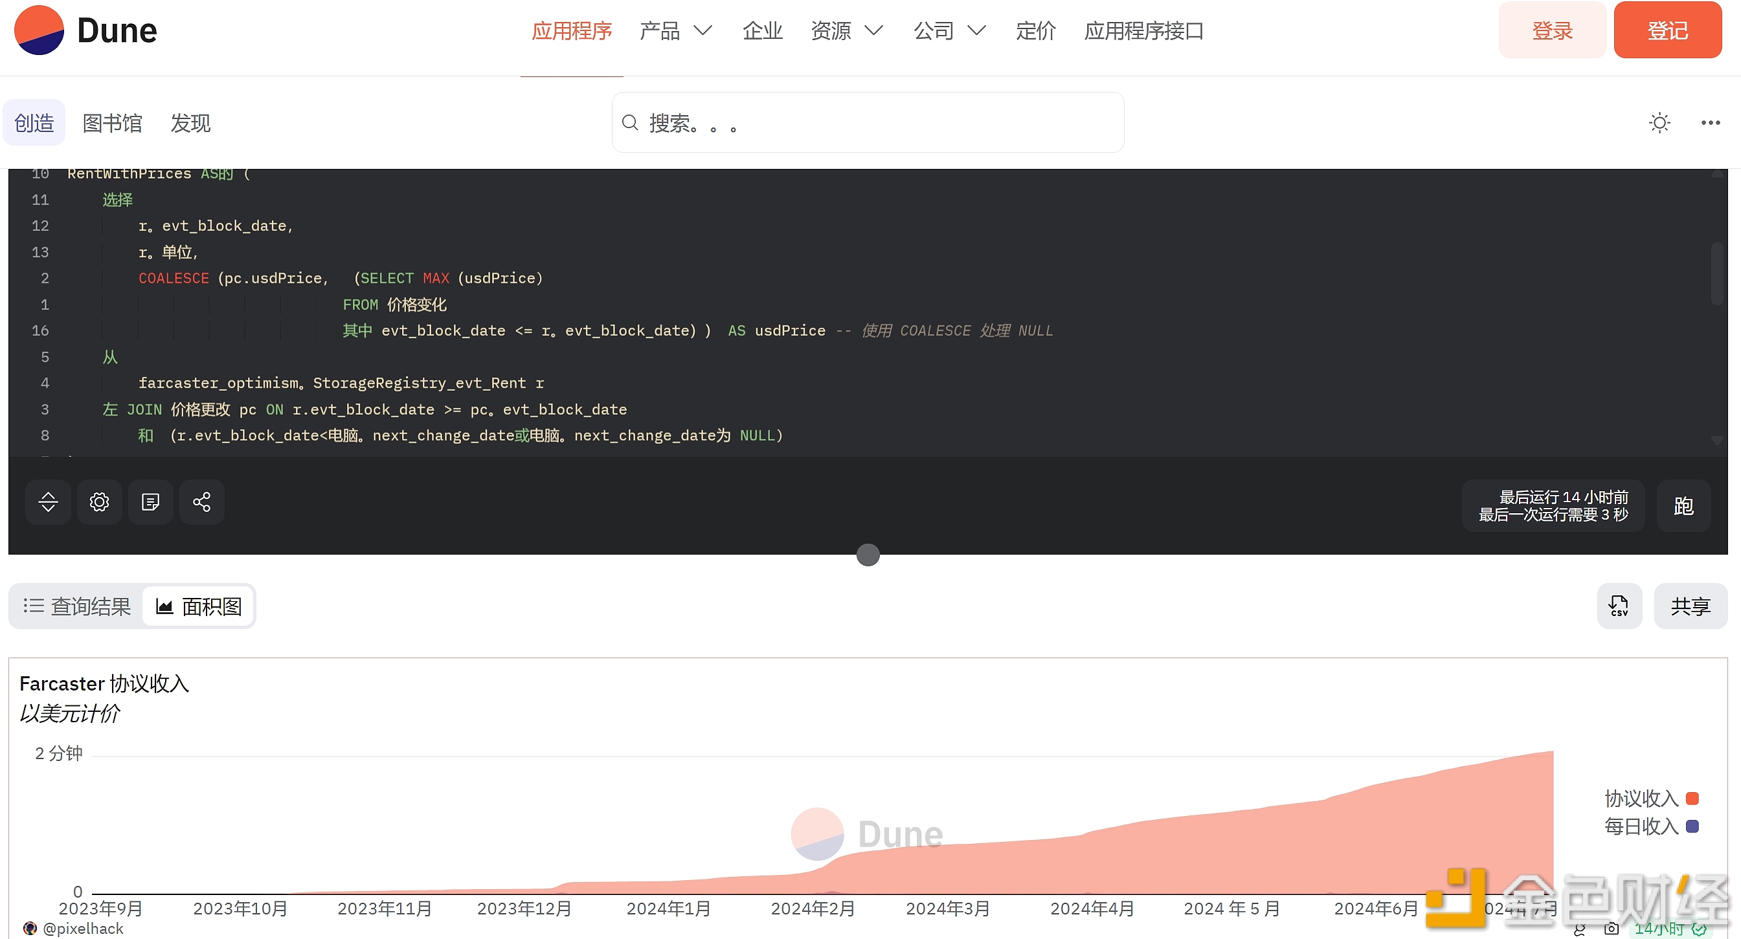
Task: Click the 登记 sign up button
Action: 1667,30
